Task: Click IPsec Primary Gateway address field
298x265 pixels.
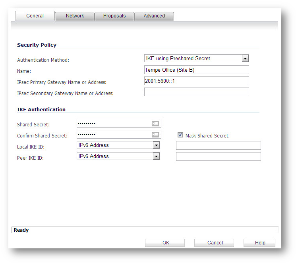Action: pyautogui.click(x=197, y=81)
